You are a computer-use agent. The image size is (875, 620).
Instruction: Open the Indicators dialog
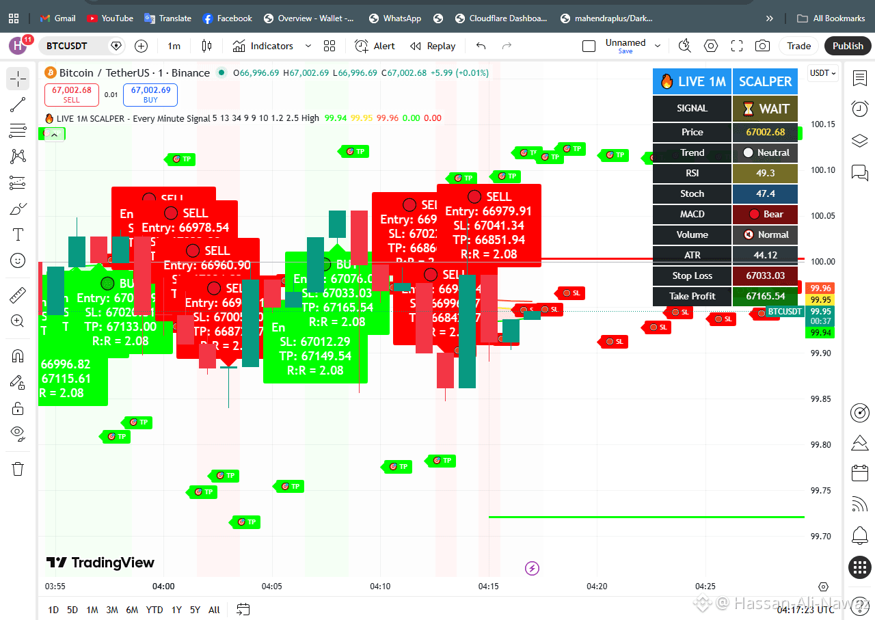(263, 46)
